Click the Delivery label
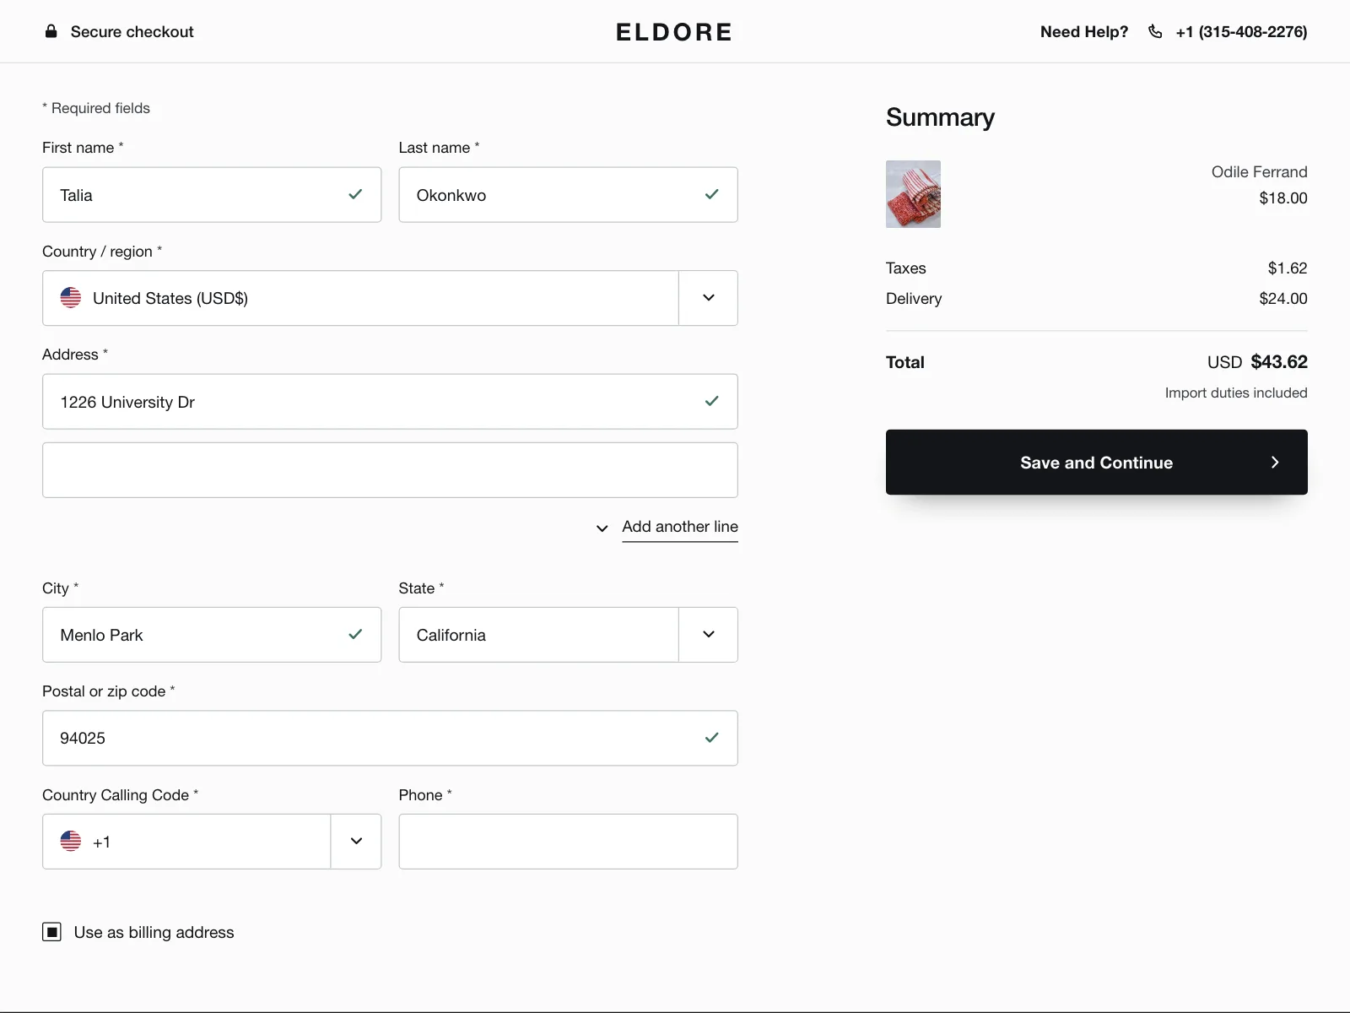 [914, 298]
